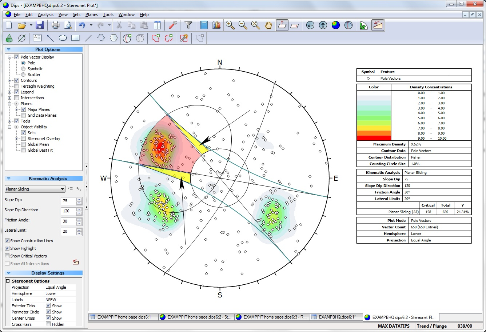
Task: Select the Symbolic radio button
Action: [23, 69]
